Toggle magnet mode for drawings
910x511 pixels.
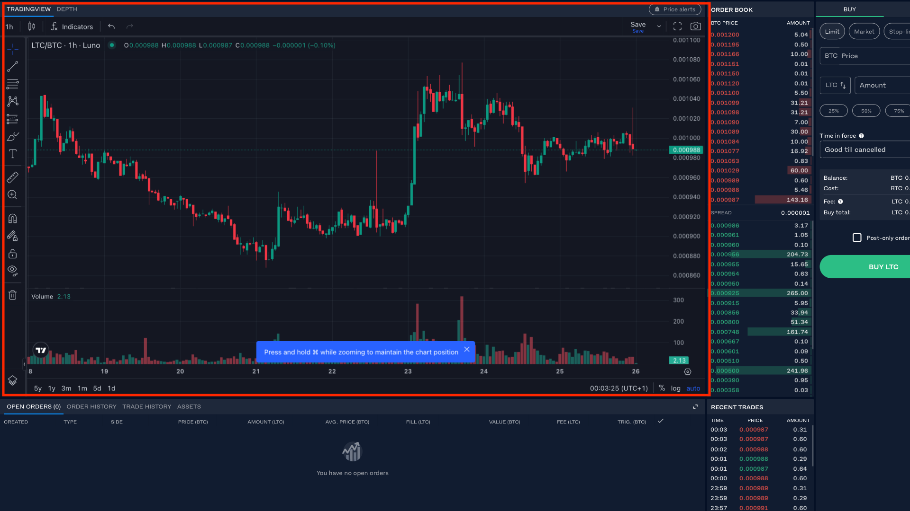[x=13, y=219]
